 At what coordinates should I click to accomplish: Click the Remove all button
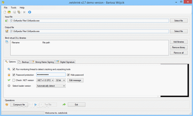[x=179, y=53]
